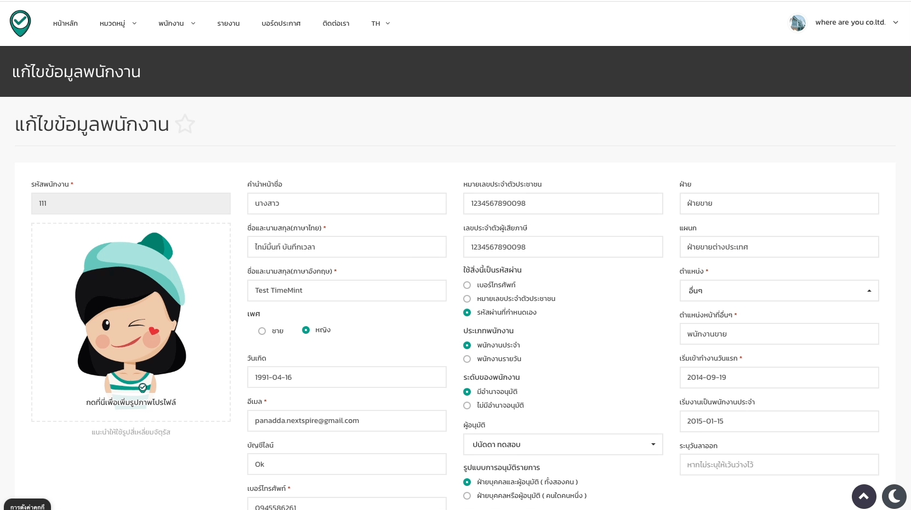Open the หมวดหมู่ menu
The width and height of the screenshot is (911, 510).
(118, 24)
